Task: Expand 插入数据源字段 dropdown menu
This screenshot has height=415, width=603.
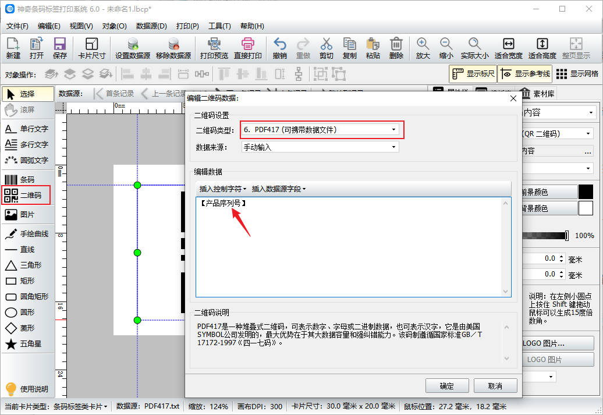Action: pos(278,189)
